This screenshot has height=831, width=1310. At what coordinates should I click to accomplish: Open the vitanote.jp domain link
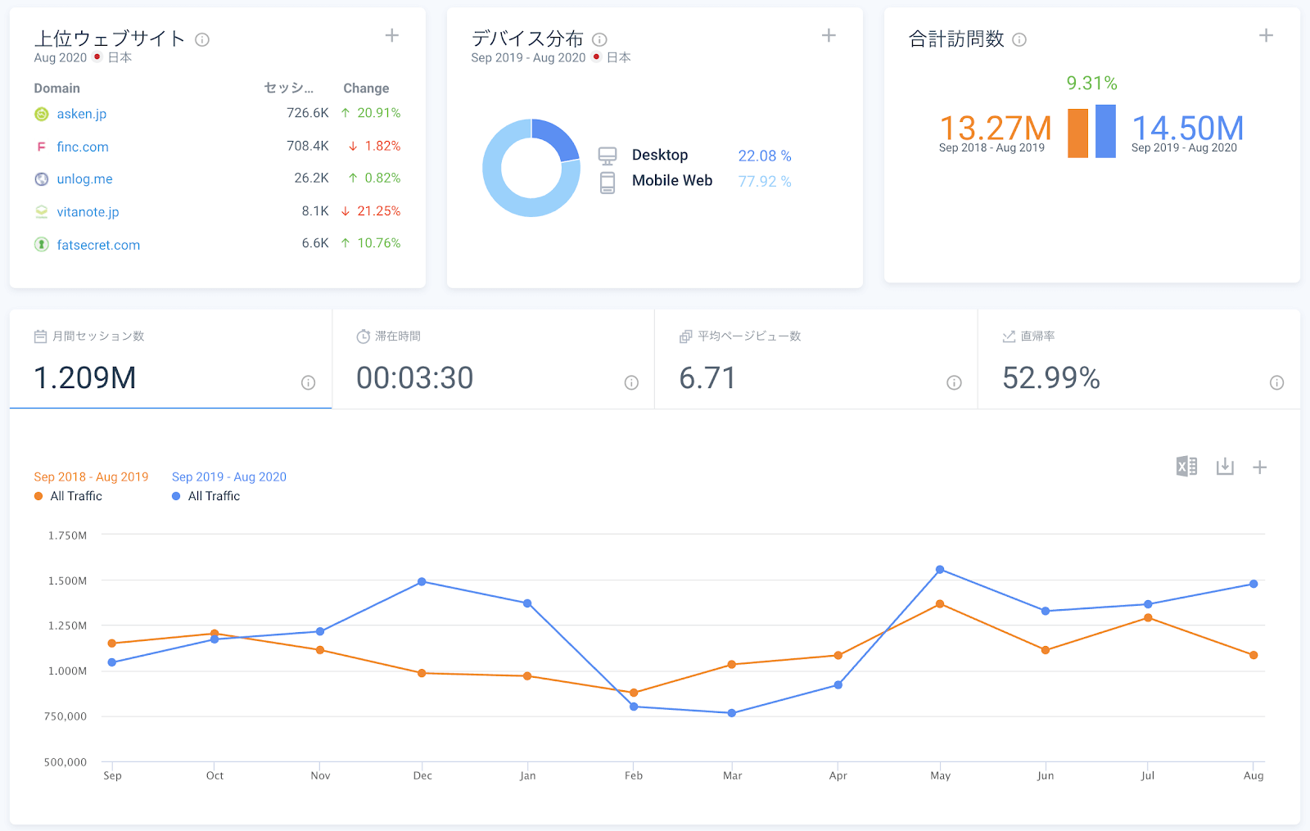(x=88, y=212)
